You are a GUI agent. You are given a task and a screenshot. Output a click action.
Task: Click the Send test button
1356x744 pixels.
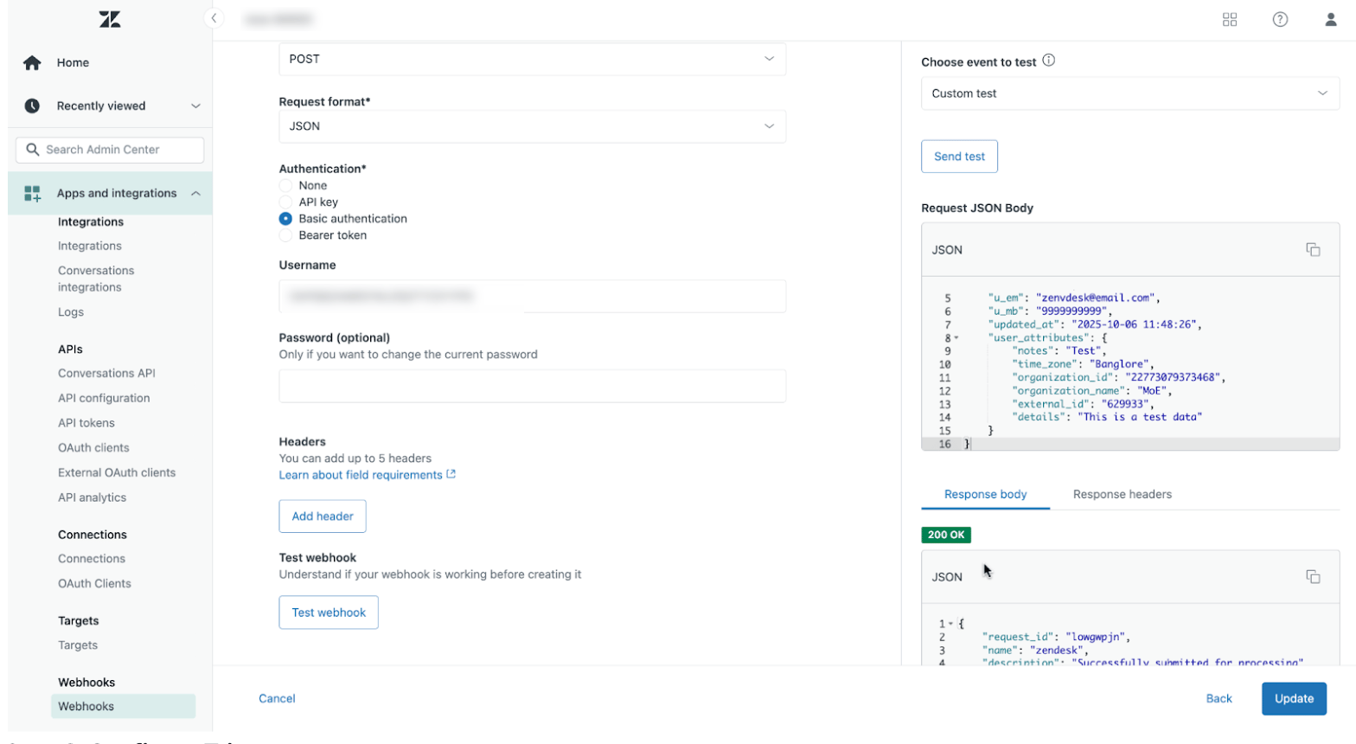click(959, 157)
